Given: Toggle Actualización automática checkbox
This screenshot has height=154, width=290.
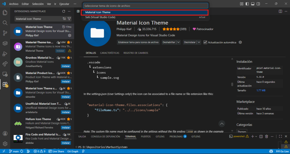Looking at the screenshot, I should coord(205,42).
